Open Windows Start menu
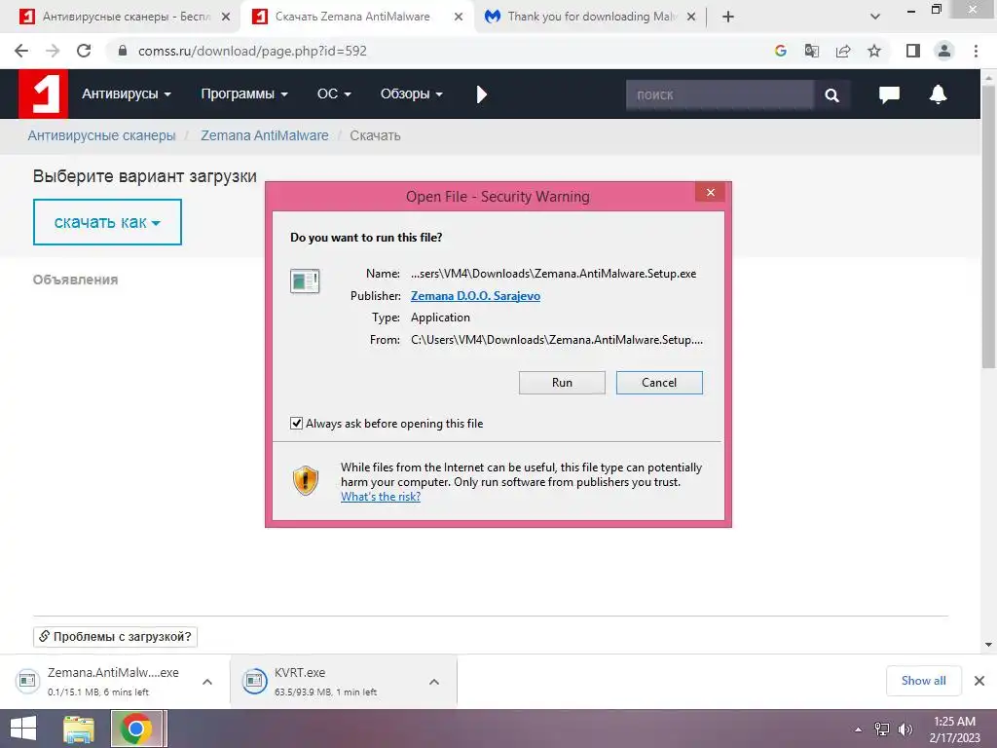Screen dimensions: 997x748 (23, 729)
